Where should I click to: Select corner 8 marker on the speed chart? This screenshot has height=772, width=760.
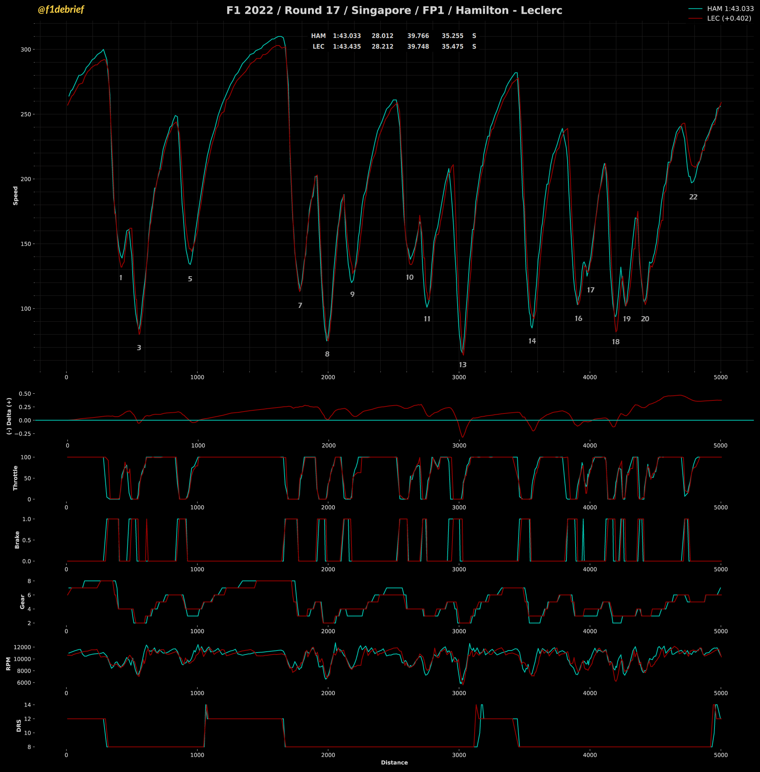coord(327,354)
